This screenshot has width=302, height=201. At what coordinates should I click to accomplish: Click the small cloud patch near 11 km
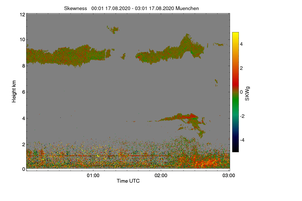[114, 29]
